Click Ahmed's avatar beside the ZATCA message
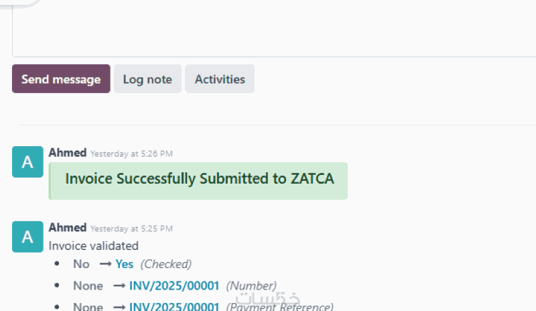Image resolution: width=536 pixels, height=311 pixels. point(27,162)
